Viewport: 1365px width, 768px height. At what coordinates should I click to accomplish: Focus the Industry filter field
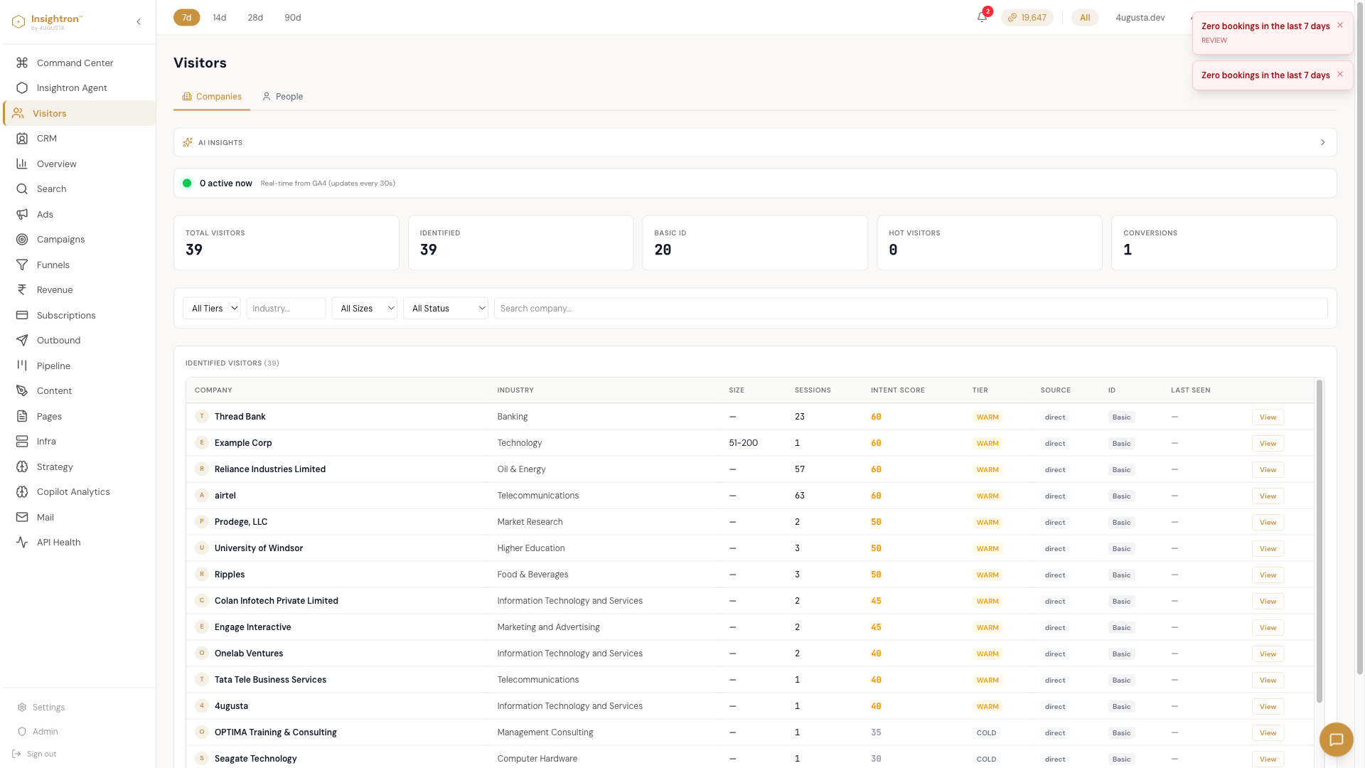click(286, 308)
